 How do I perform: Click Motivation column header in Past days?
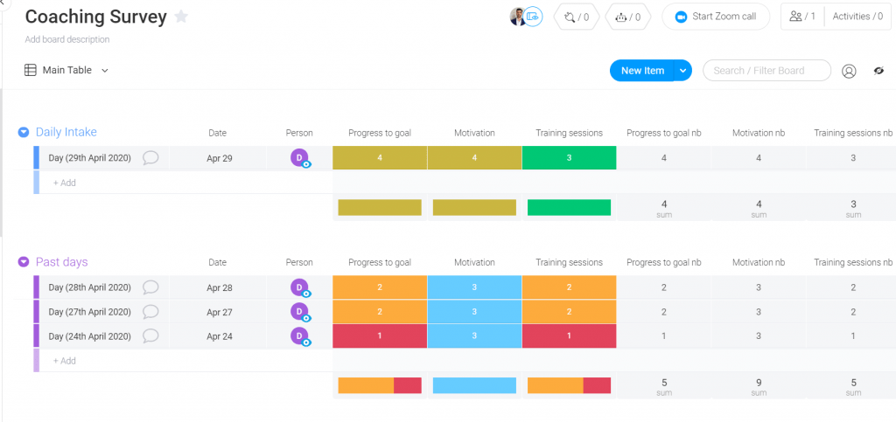(x=474, y=262)
